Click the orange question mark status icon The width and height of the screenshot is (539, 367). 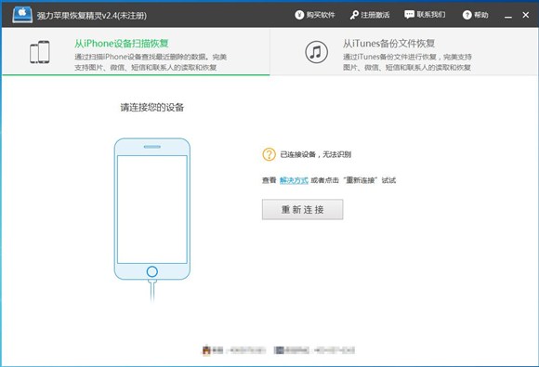point(269,154)
